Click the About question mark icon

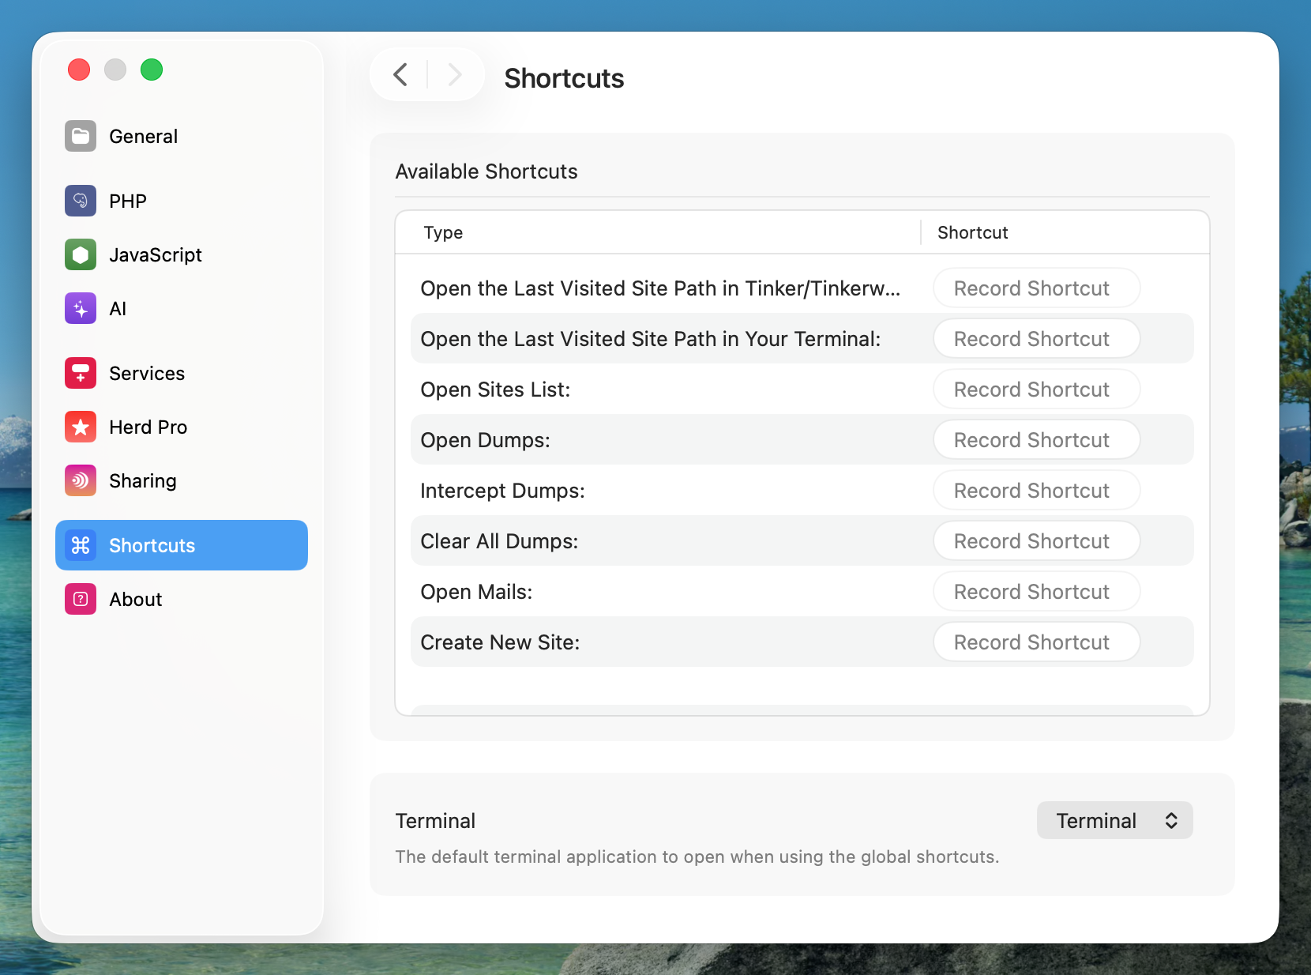coord(81,599)
